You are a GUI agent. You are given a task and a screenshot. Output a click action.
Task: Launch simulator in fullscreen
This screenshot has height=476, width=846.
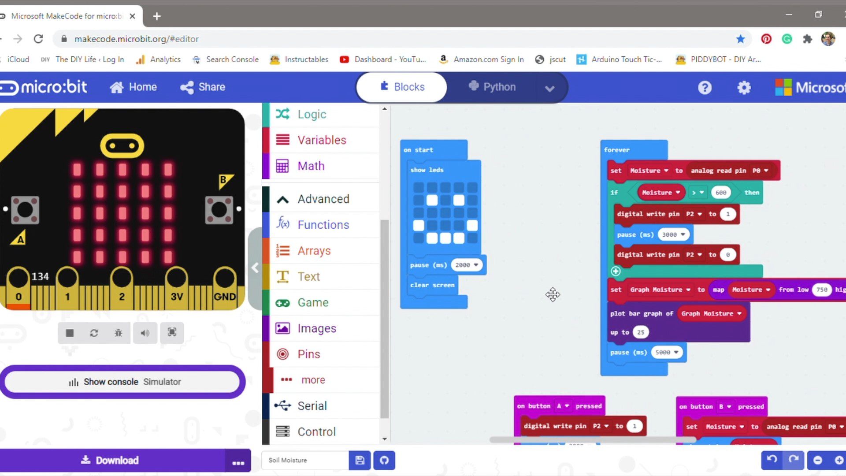coord(172,332)
